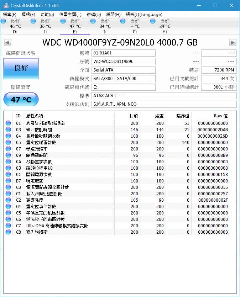
Task: Go to next disk with right arrow
Action: [x=233, y=42]
